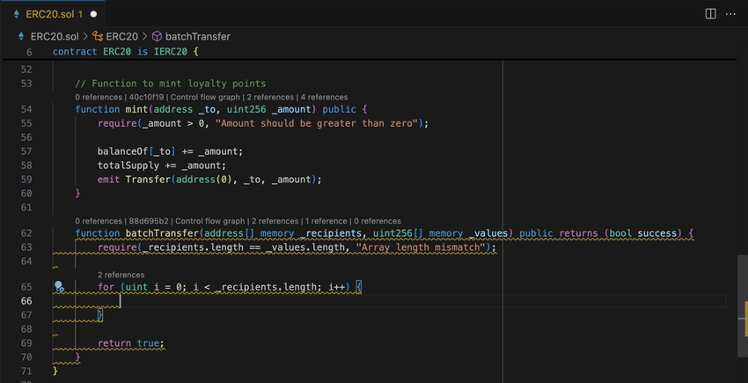The height and width of the screenshot is (383, 748).
Task: Click the lightbulb code action icon
Action: 59,287
